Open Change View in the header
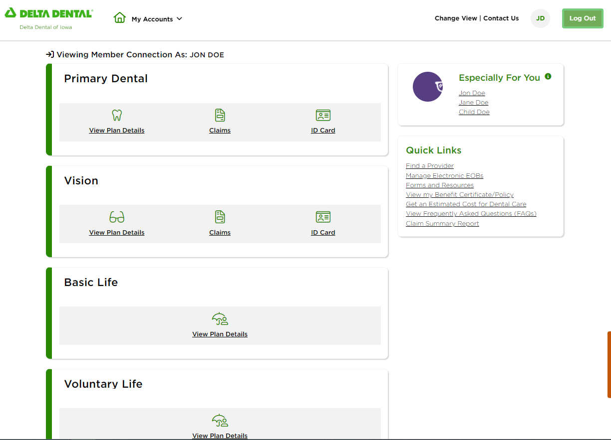This screenshot has height=440, width=611. pyautogui.click(x=456, y=18)
